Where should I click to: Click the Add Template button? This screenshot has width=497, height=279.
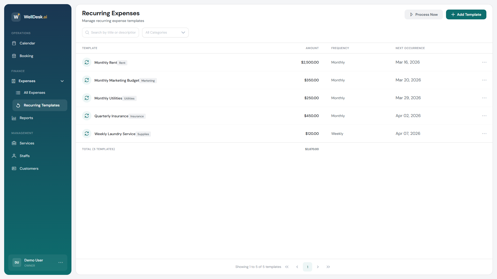click(x=466, y=14)
